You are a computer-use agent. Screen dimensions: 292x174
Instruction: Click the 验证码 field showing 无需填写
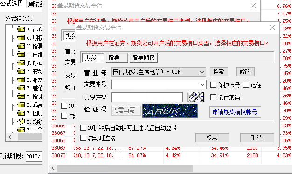pyautogui.click(x=126, y=111)
